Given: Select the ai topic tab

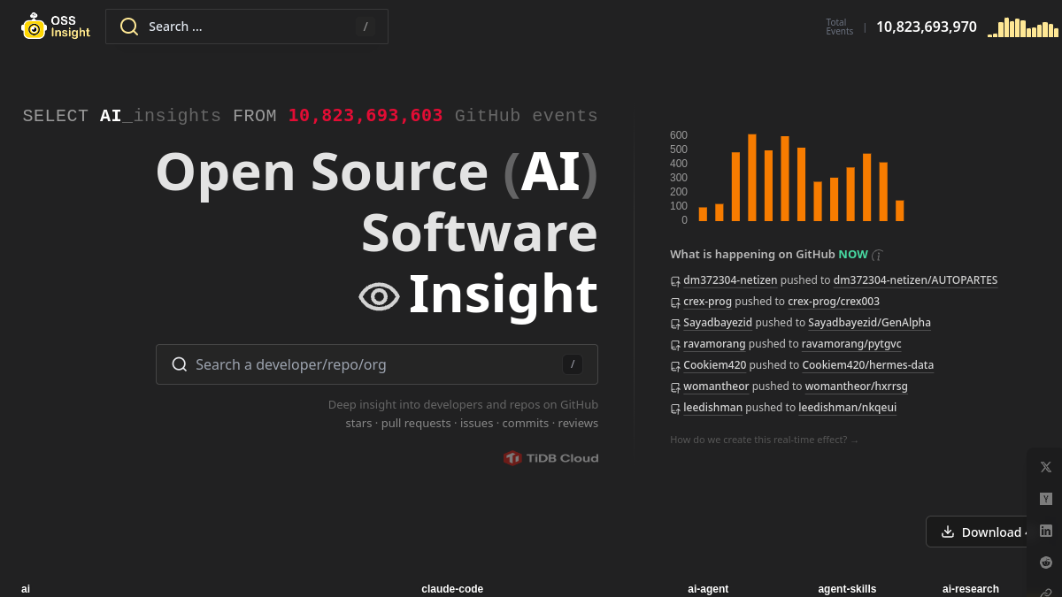Looking at the screenshot, I should pos(26,589).
